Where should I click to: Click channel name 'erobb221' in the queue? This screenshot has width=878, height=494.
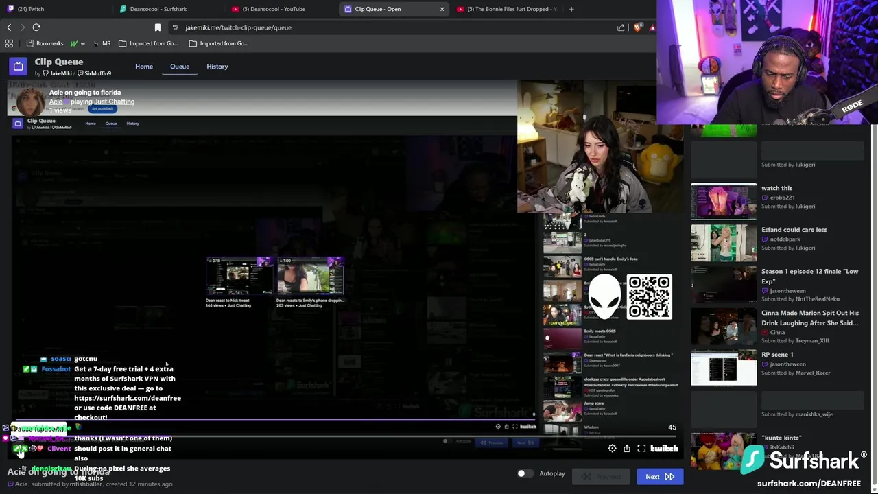(782, 198)
